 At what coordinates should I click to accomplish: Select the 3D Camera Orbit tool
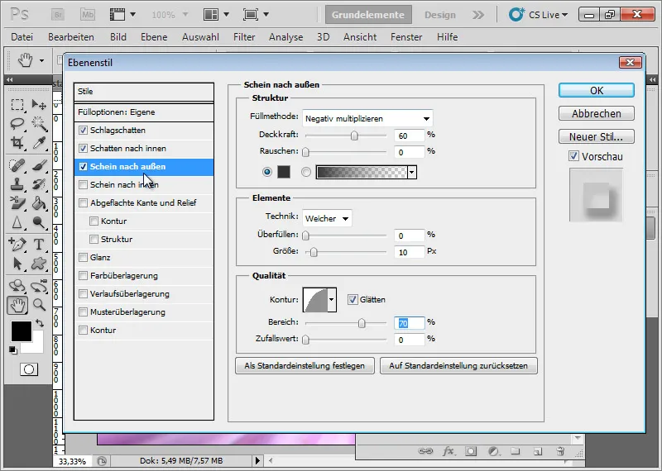click(x=39, y=286)
